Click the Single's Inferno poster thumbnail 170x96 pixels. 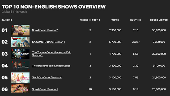tap(20, 78)
